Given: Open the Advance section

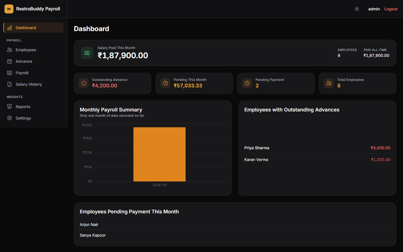Looking at the screenshot, I should click(34, 61).
